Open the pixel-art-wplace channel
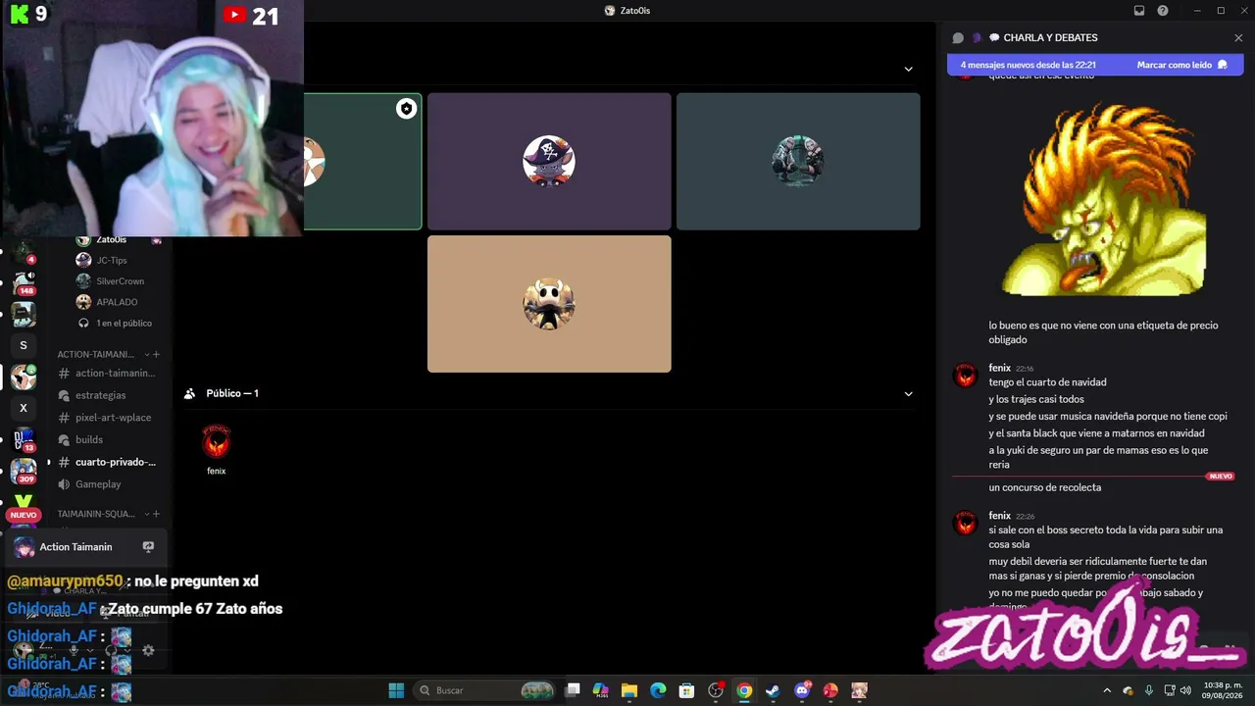Viewport: 1255px width, 706px height. tap(107, 418)
